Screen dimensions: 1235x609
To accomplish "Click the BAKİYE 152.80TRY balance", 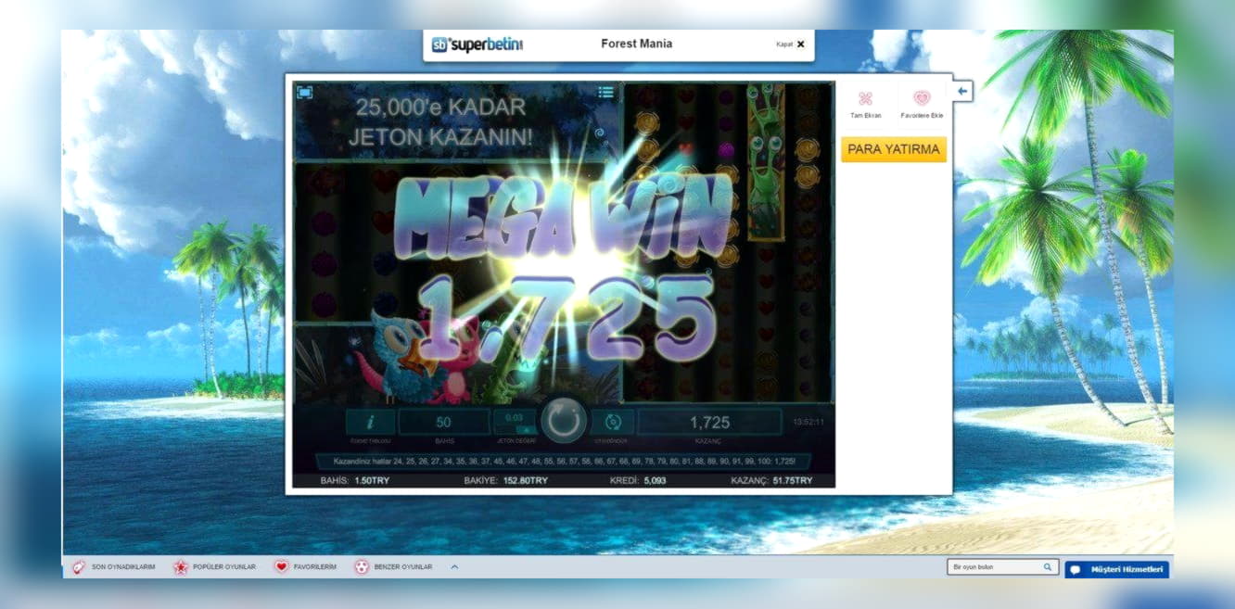I will pos(506,480).
